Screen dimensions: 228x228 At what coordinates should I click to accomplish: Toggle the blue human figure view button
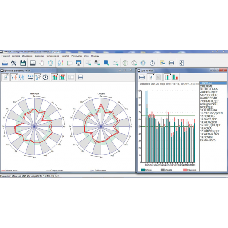[21, 77]
